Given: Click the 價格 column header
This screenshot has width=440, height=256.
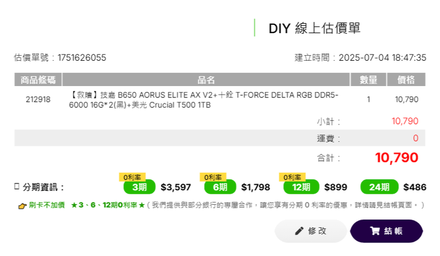Looking at the screenshot, I should (406, 80).
